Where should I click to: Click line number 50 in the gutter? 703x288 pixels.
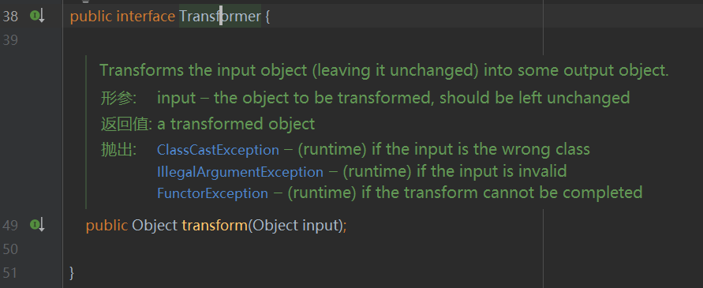[x=10, y=249]
